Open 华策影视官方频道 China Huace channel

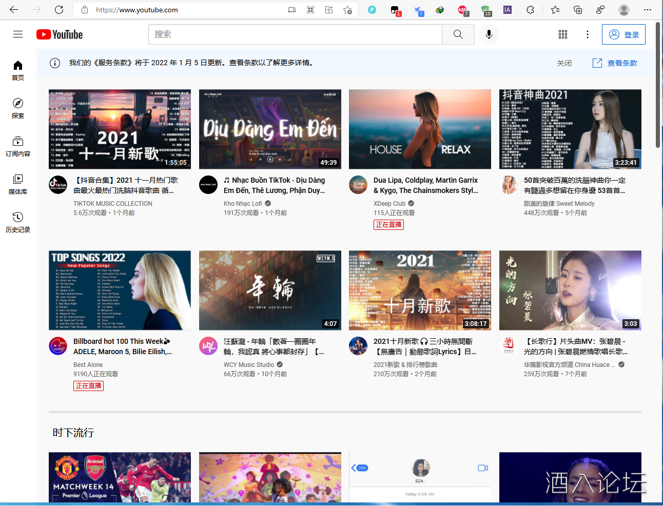pos(569,365)
